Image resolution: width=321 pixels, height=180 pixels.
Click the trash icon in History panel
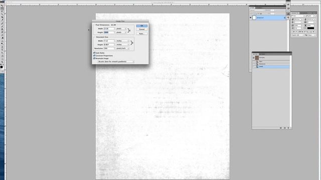pos(288,128)
